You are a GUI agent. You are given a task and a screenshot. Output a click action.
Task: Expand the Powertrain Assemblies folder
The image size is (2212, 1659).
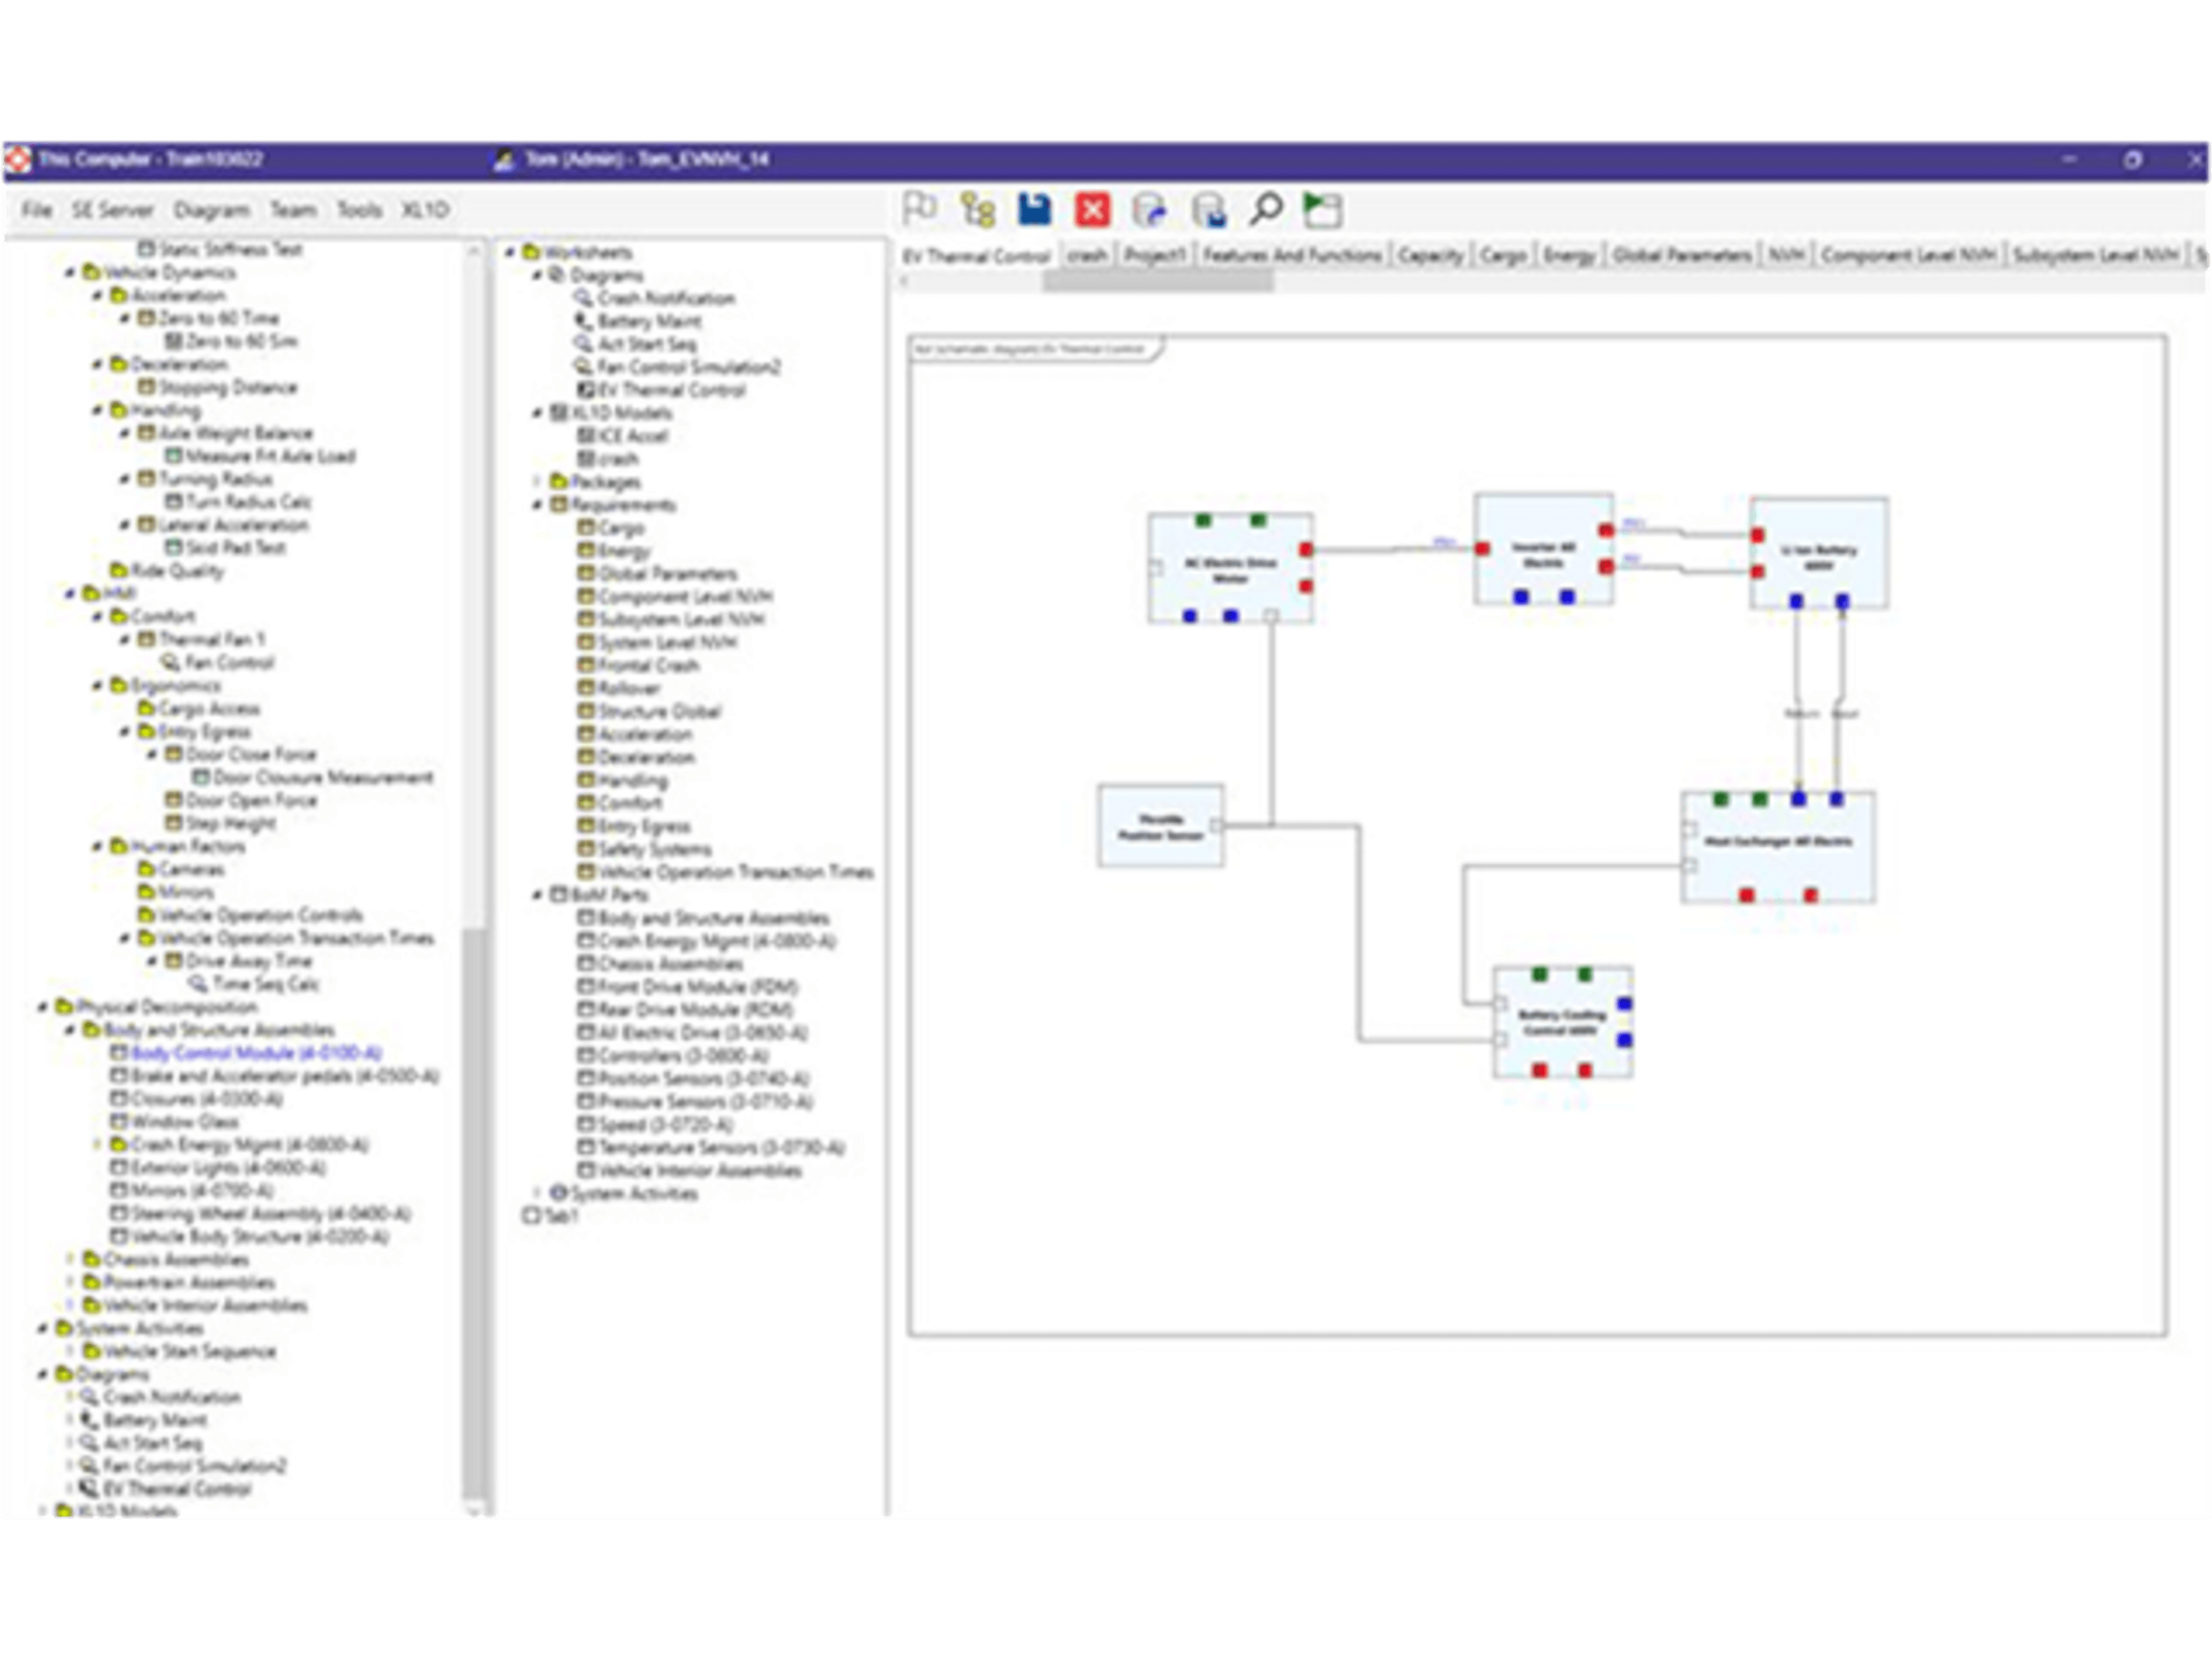coord(69,1283)
